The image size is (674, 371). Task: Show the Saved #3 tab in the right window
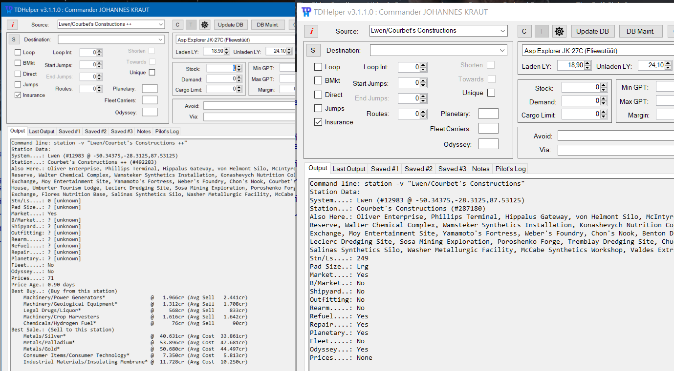(452, 169)
